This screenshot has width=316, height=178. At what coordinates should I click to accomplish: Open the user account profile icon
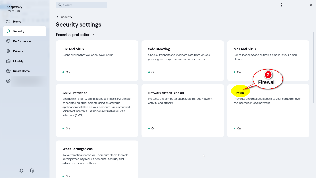coord(8,81)
